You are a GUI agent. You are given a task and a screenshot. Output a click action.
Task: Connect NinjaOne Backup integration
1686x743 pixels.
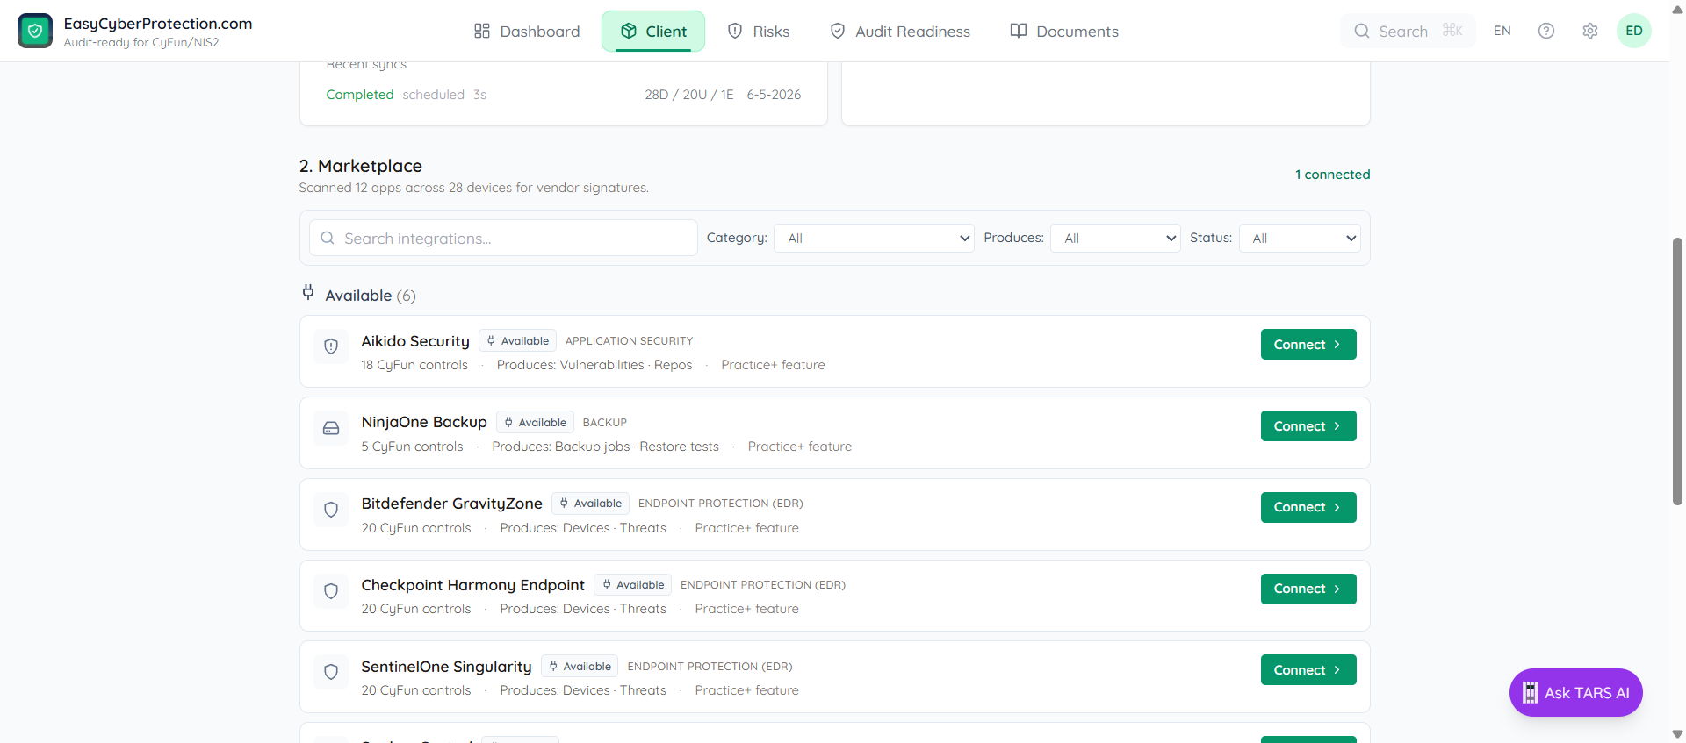tap(1308, 426)
